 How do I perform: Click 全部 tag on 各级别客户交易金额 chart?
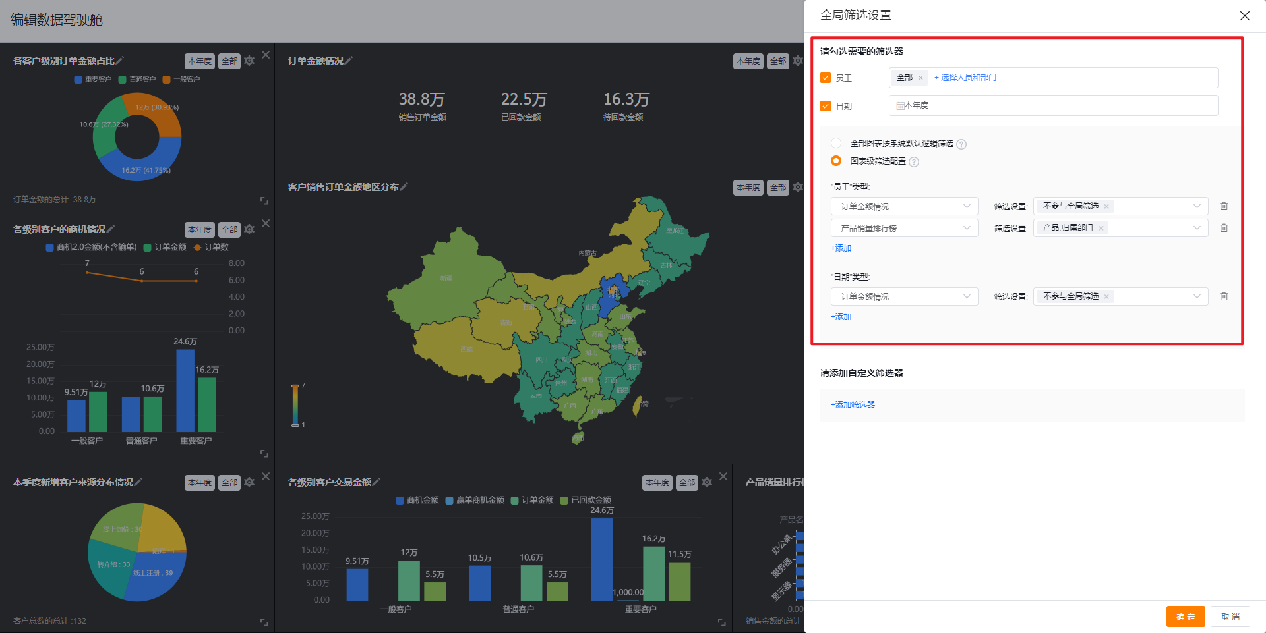pyautogui.click(x=687, y=483)
